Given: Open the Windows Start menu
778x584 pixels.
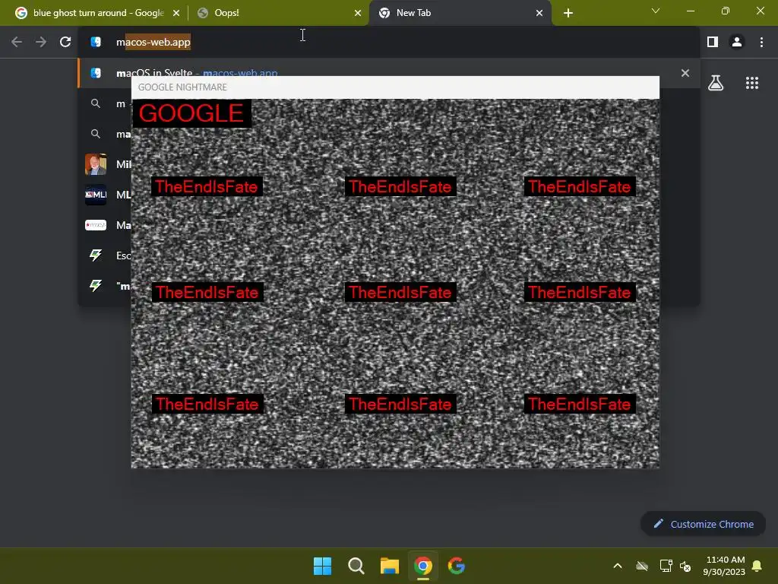Looking at the screenshot, I should 322,566.
